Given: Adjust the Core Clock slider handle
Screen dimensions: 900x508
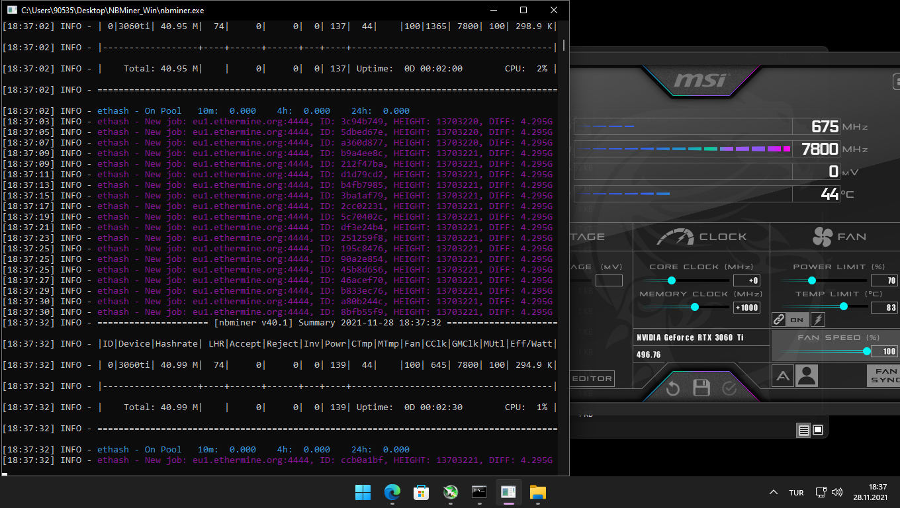Looking at the screenshot, I should click(672, 280).
